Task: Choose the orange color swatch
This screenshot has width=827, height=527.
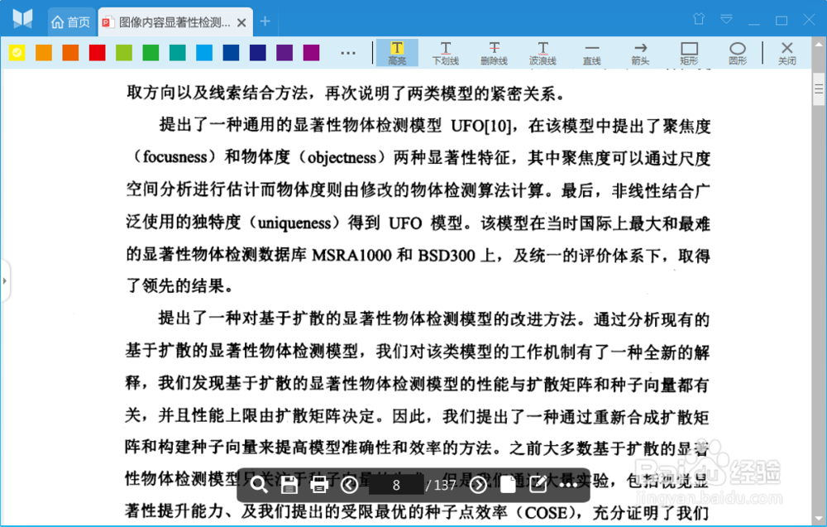Action: tap(44, 53)
